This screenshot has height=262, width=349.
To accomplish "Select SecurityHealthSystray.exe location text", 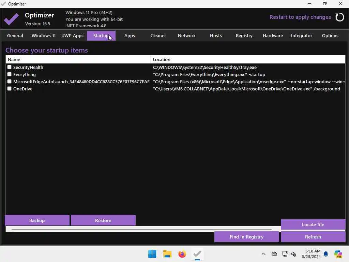I will click(205, 67).
